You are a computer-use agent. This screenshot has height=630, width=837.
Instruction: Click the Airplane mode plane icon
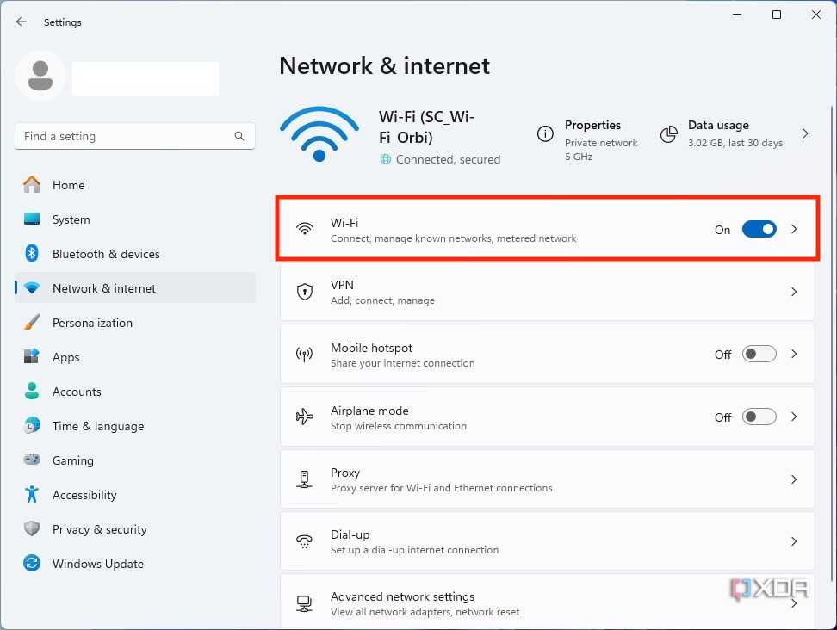point(305,417)
